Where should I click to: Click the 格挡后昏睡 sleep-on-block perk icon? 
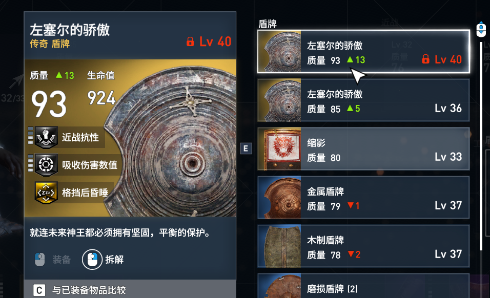click(x=46, y=193)
